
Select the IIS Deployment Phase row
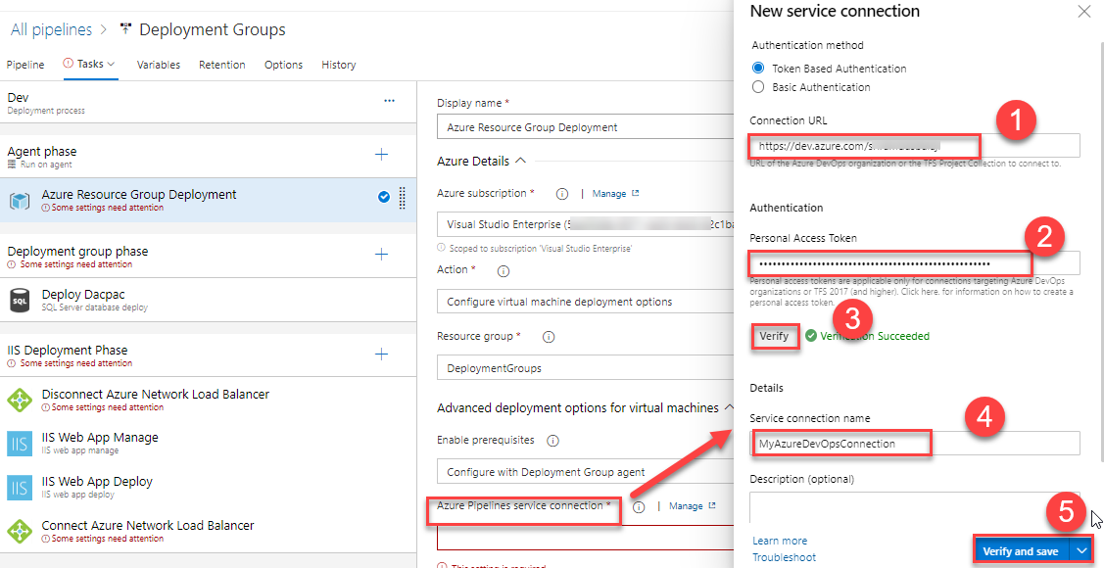tap(209, 355)
